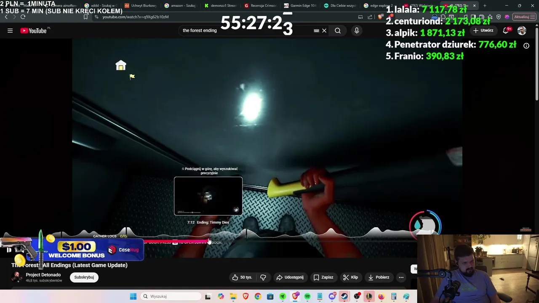Screen dimensions: 539x303
Task: Open Discord from the taskbar
Action: click(332, 297)
